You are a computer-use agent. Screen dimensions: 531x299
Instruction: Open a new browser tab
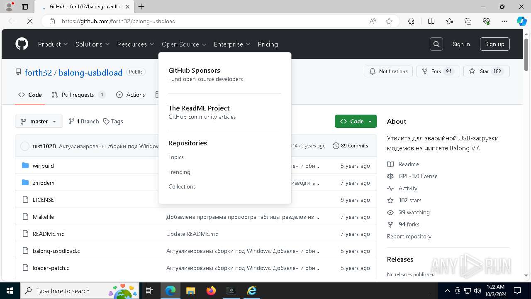pos(141,7)
